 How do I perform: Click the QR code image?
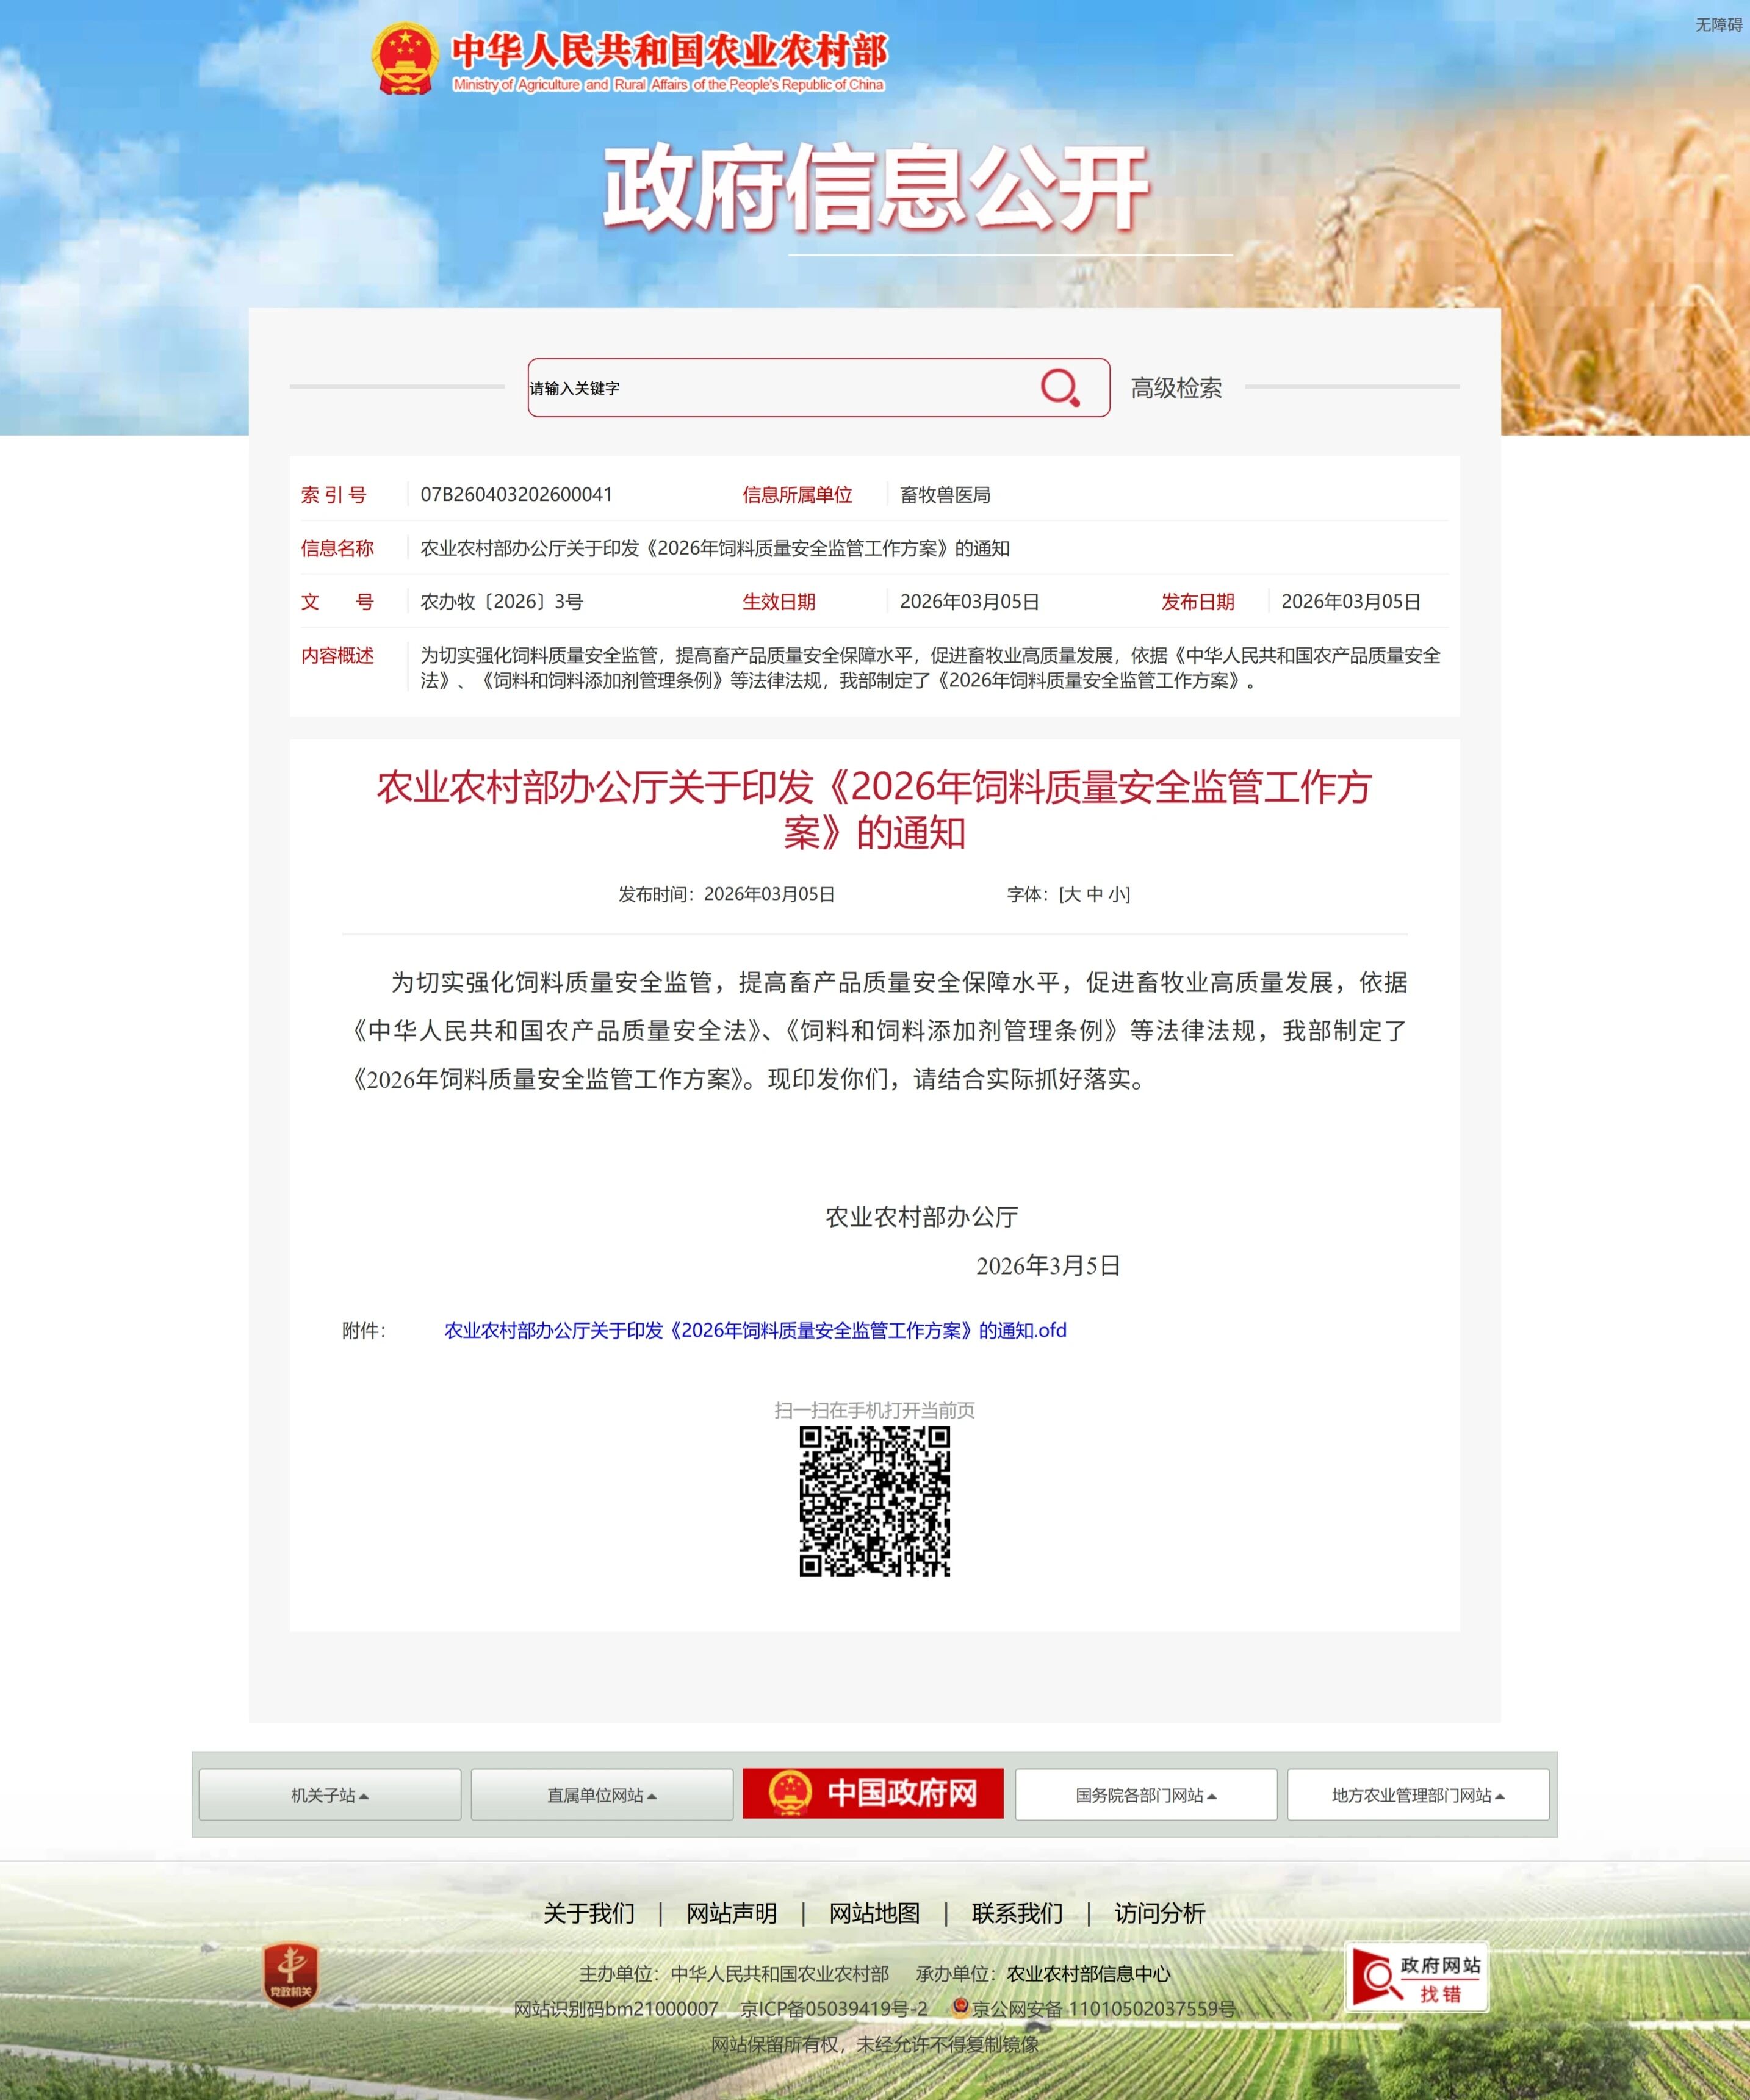coord(875,1501)
